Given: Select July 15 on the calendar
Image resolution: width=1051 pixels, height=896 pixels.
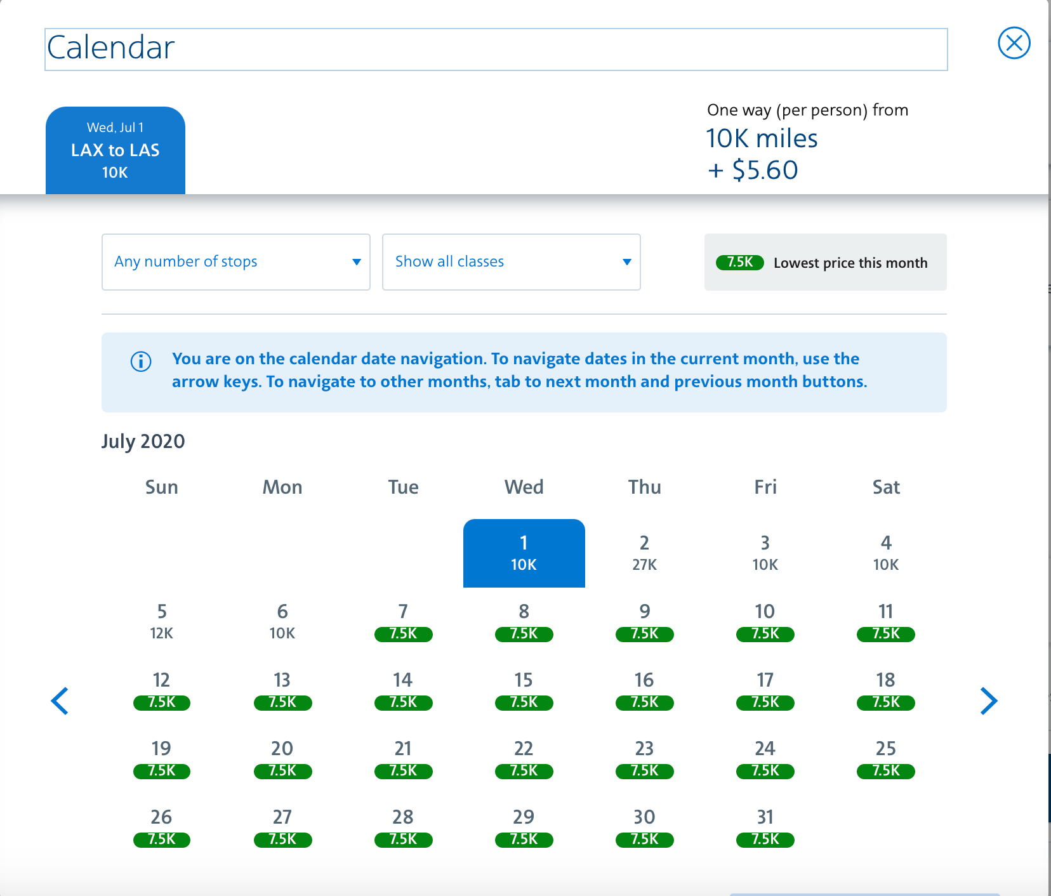Looking at the screenshot, I should [x=524, y=690].
